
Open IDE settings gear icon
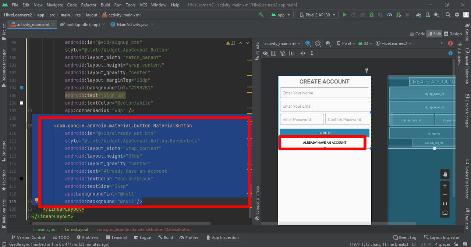[457, 15]
